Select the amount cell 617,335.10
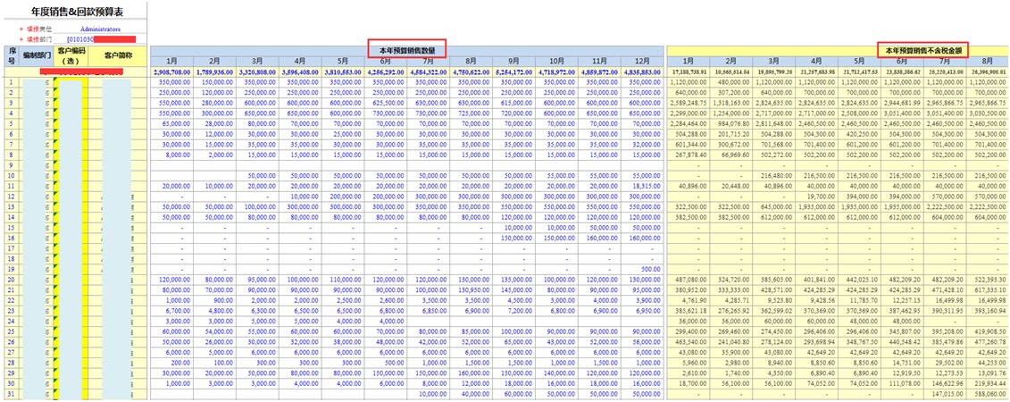1010x402 pixels. click(988, 289)
